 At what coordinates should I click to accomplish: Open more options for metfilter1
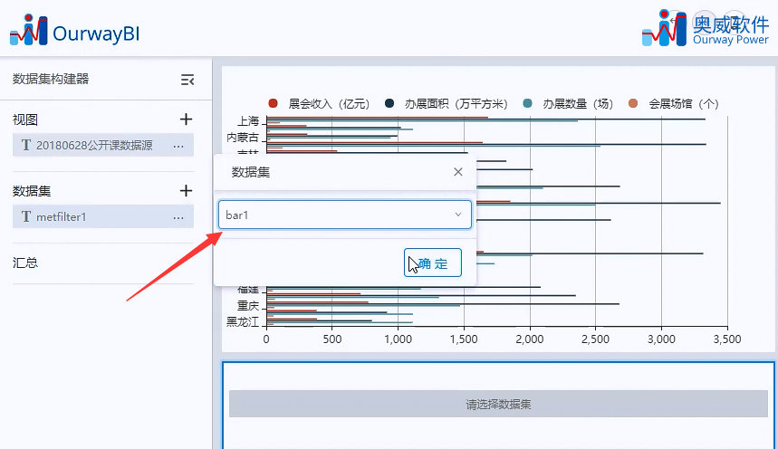[178, 217]
